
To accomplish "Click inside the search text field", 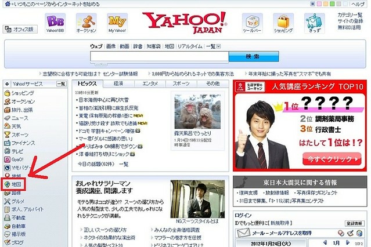I will coord(159,56).
